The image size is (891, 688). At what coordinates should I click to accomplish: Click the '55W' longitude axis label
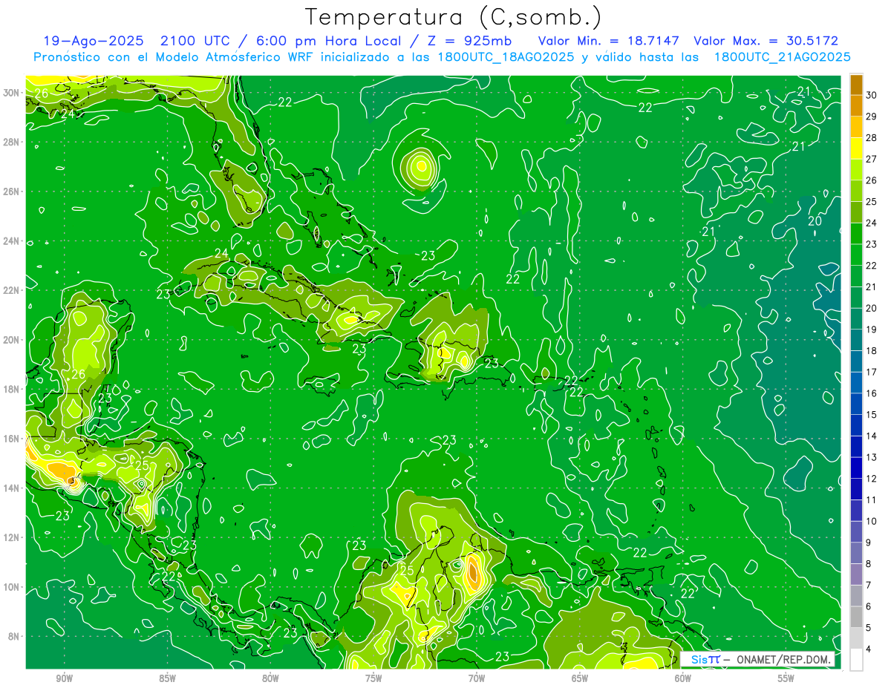point(786,678)
